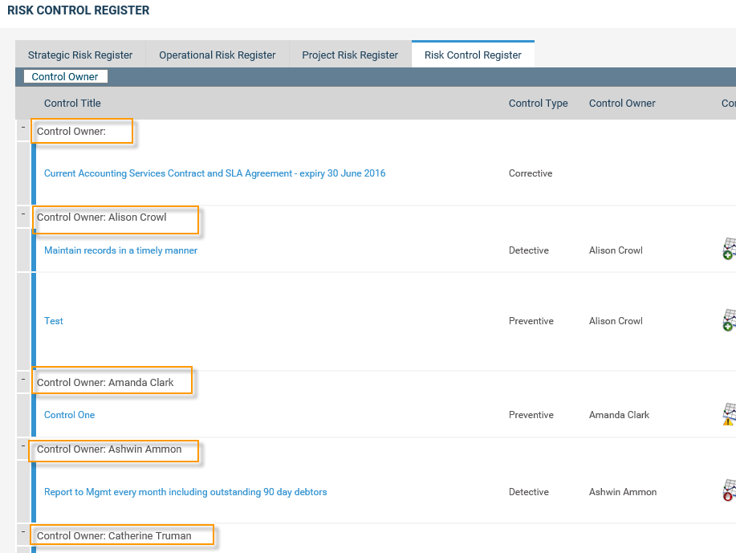The width and height of the screenshot is (736, 553).
Task: Open Report to Mgmt every month control
Action: point(185,492)
